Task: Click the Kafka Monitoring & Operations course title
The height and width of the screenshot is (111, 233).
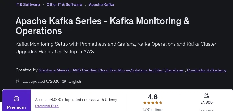Action: click(x=103, y=26)
